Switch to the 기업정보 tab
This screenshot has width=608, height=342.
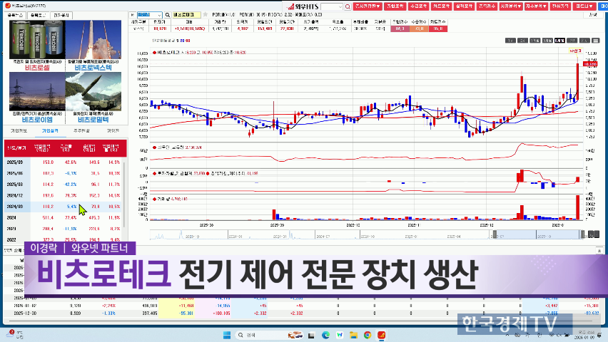point(19,131)
